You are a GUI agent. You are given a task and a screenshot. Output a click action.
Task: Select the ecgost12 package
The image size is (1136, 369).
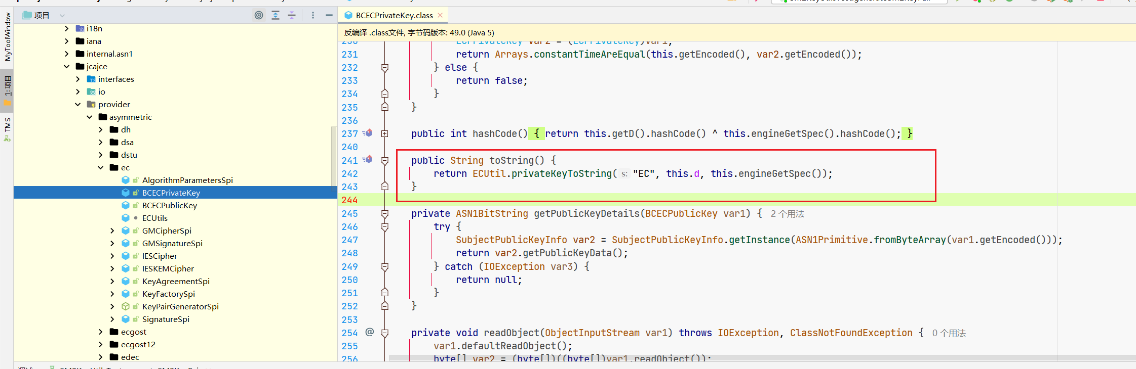pos(138,344)
